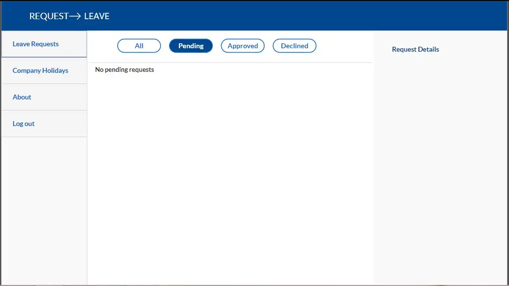Click the REQUEST LEAVE header logo
Image resolution: width=509 pixels, height=286 pixels.
(69, 16)
